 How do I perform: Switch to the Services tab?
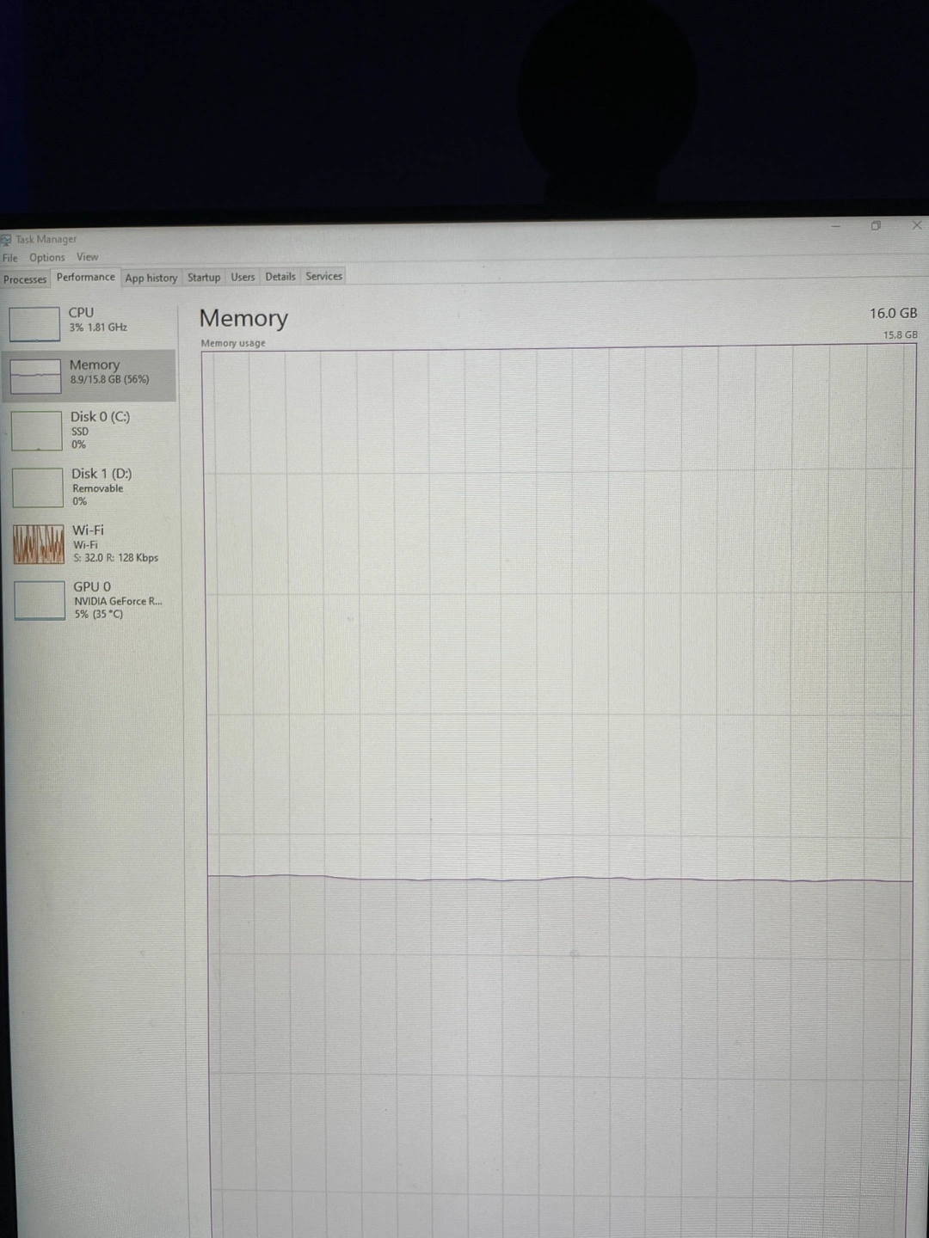point(323,276)
